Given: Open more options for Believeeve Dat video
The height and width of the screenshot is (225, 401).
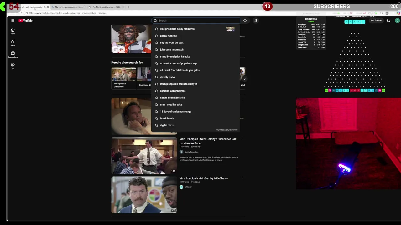Looking at the screenshot, I should point(242,138).
